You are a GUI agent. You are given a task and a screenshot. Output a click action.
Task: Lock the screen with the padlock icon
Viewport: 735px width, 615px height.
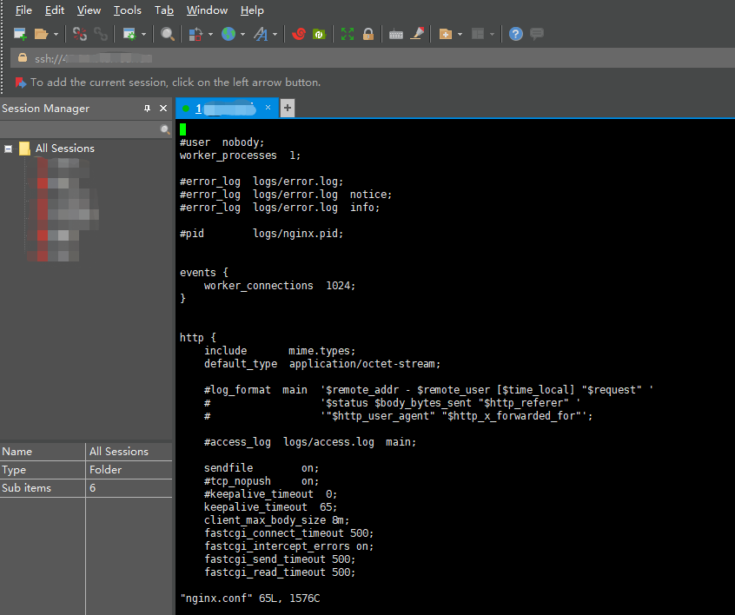point(368,34)
